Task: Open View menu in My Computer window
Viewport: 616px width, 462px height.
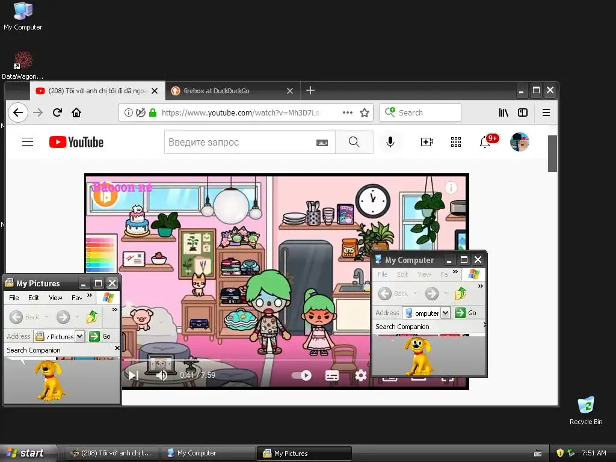Action: [424, 274]
